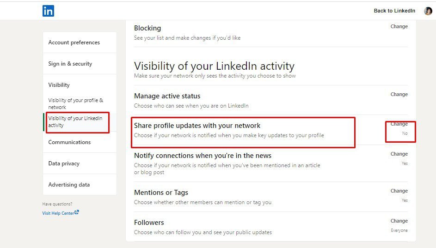Click the LinkedIn logo icon

48,11
